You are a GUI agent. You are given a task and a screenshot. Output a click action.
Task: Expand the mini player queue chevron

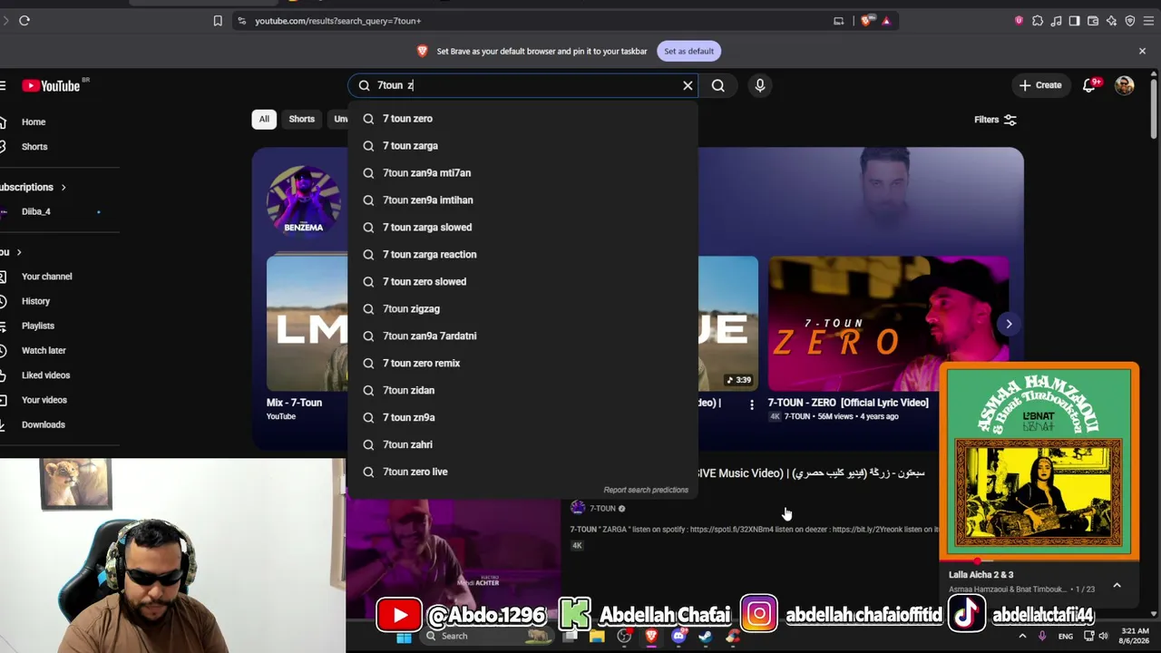[1117, 585]
